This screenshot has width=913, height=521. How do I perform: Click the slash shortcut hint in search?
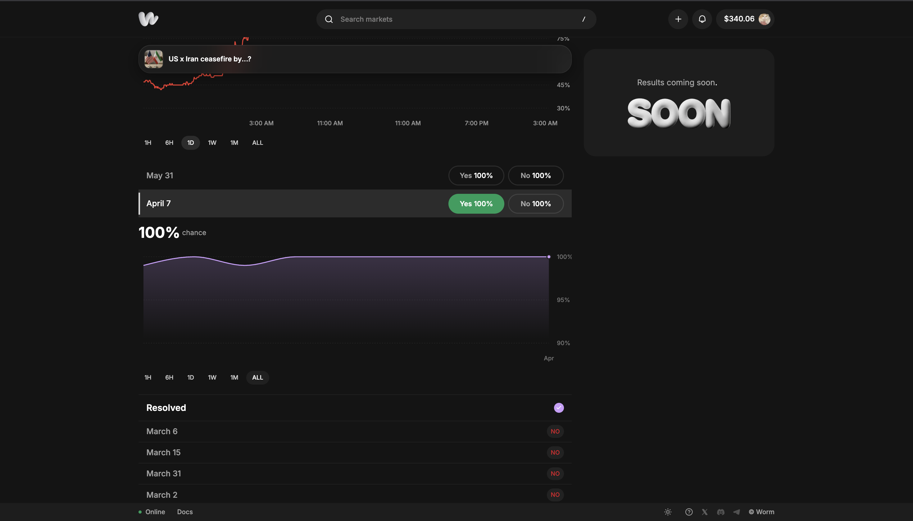(x=584, y=19)
